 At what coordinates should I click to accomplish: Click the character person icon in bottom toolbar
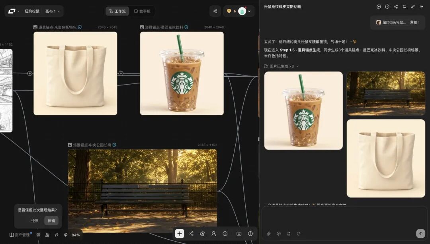pyautogui.click(x=214, y=234)
